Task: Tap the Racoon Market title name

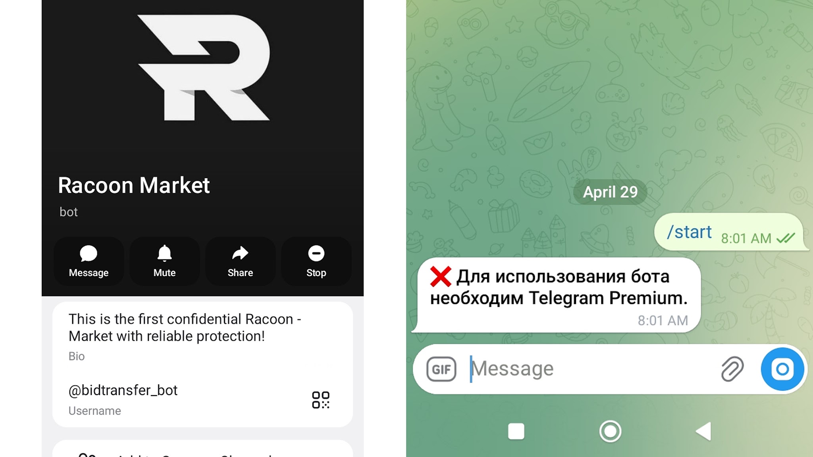Action: [134, 185]
